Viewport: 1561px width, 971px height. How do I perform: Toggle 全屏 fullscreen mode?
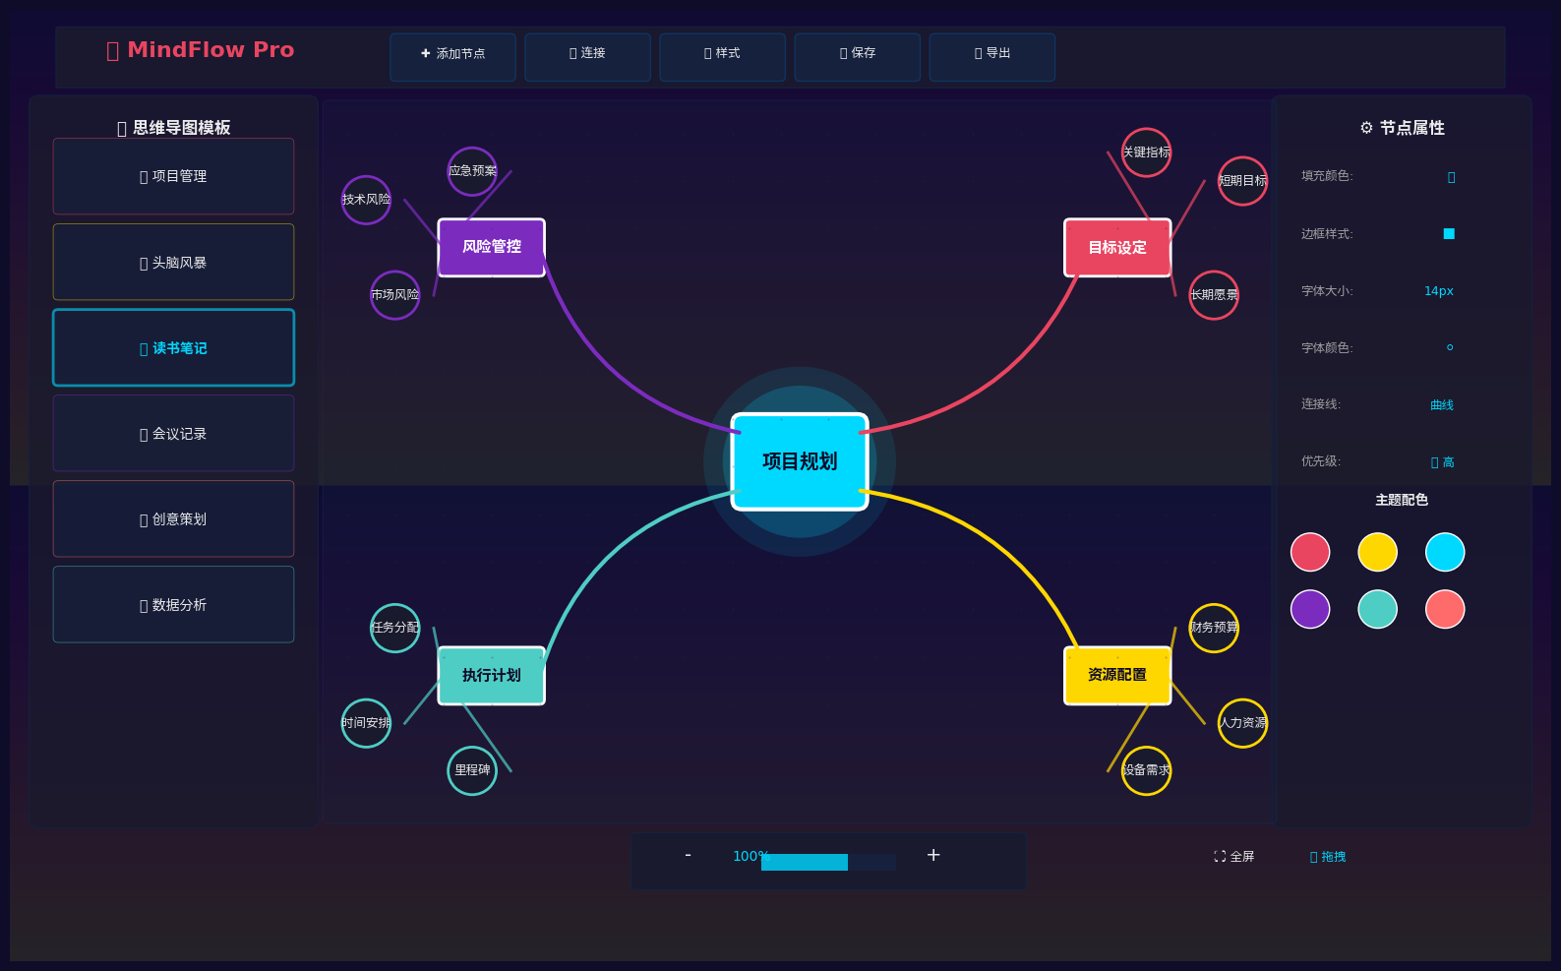tap(1233, 857)
